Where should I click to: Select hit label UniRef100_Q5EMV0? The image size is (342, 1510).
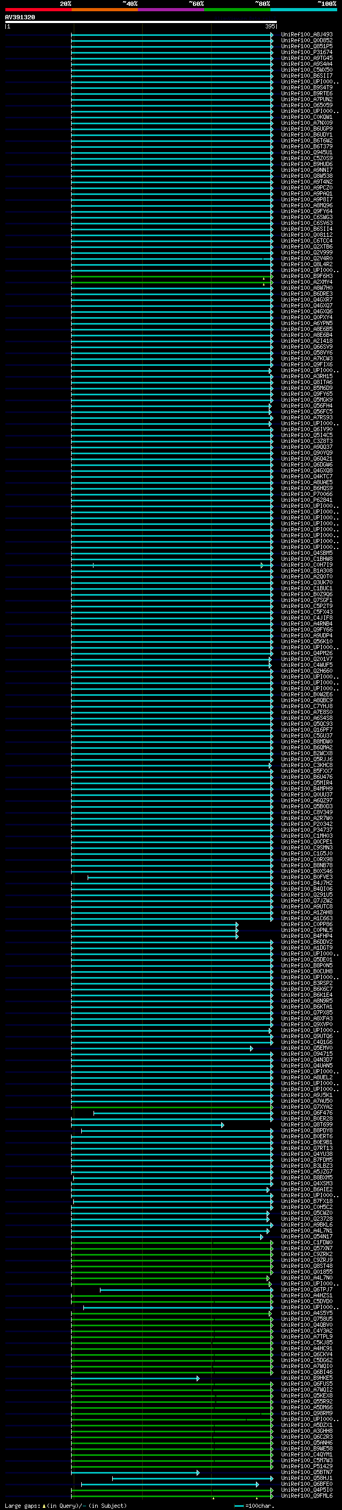(307, 1048)
